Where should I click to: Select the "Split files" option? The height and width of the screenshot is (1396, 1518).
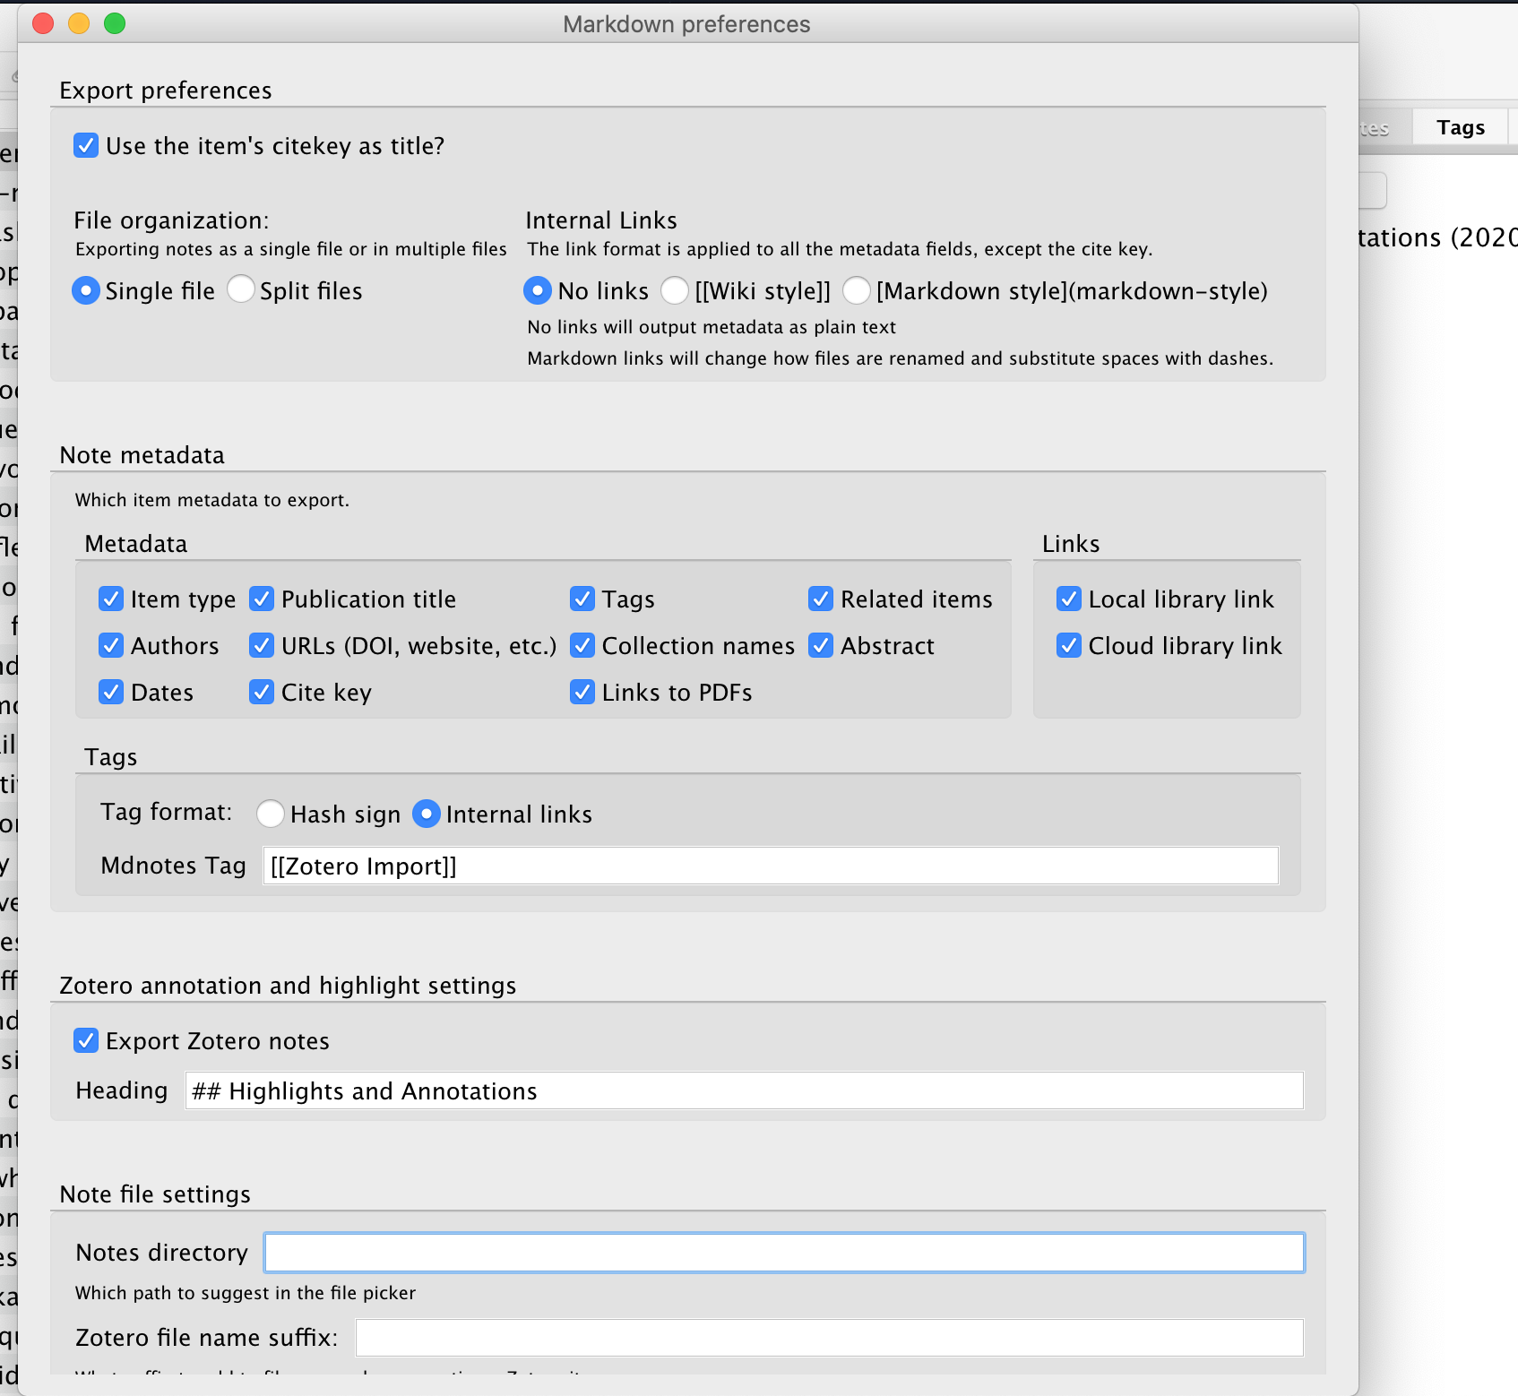pyautogui.click(x=240, y=289)
